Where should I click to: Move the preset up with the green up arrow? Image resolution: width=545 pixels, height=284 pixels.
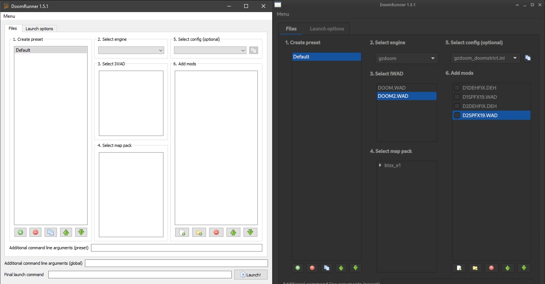(341, 268)
